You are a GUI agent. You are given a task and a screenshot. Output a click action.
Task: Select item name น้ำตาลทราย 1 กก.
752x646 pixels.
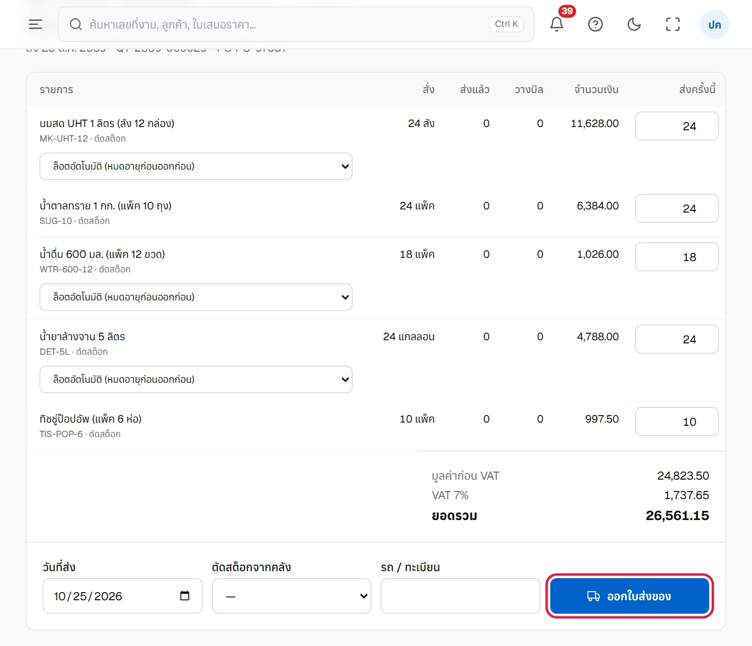pyautogui.click(x=105, y=206)
